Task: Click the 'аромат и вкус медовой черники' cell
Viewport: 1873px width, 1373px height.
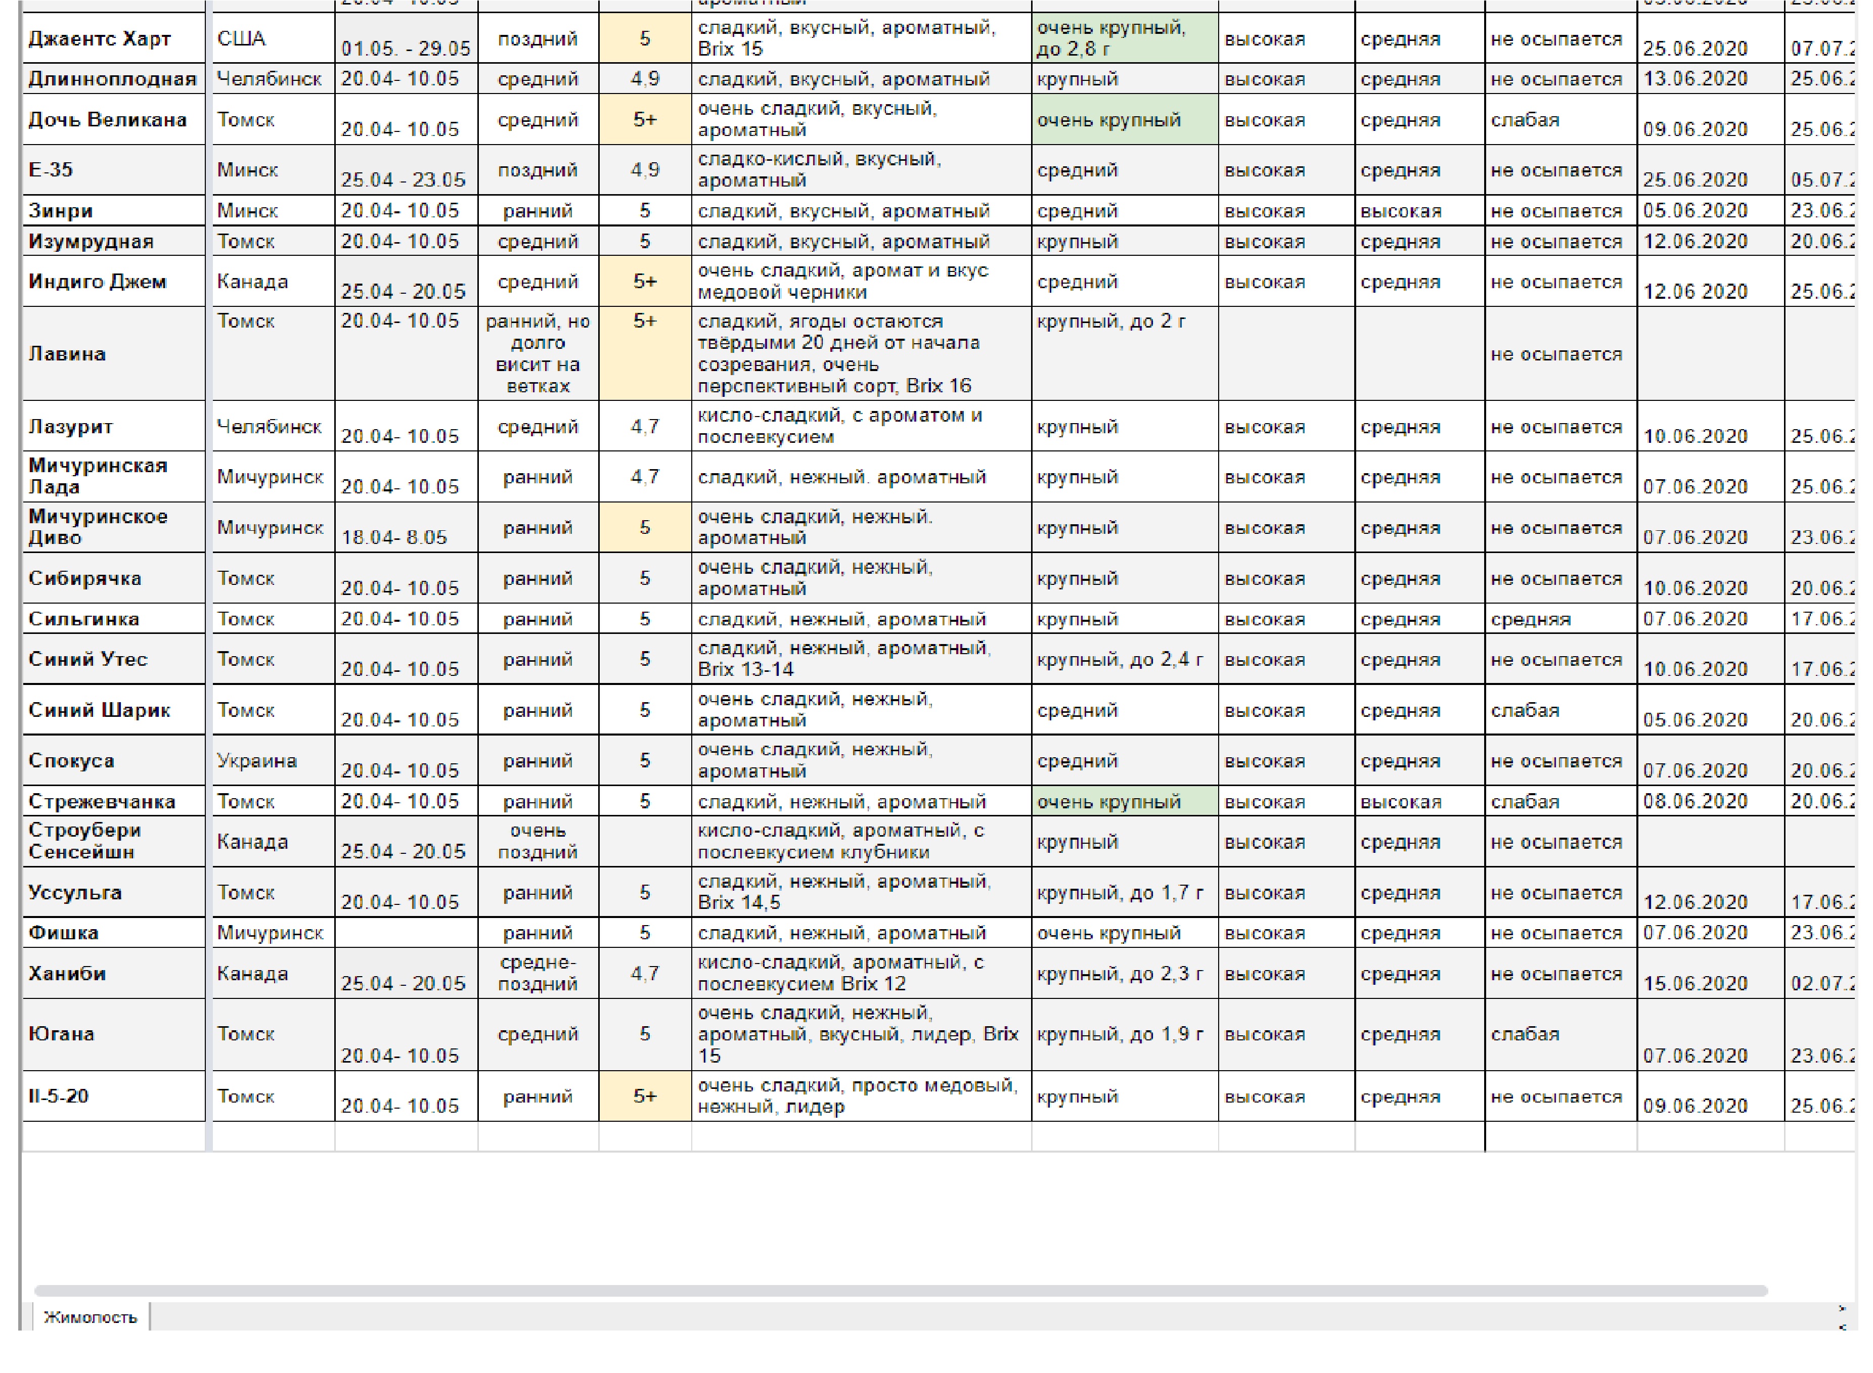Action: tap(861, 281)
